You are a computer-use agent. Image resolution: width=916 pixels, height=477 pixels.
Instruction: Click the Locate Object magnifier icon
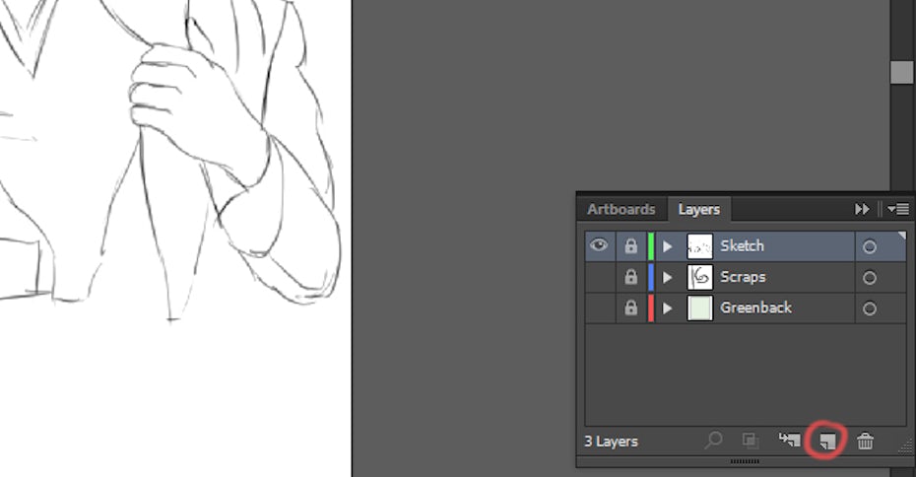(713, 442)
